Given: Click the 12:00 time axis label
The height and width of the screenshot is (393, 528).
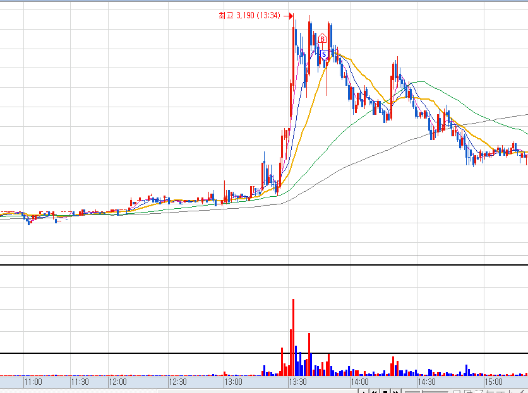Looking at the screenshot, I should coord(118,382).
